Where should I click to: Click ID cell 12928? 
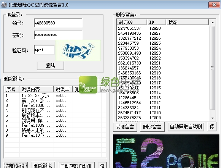coord(155,28)
